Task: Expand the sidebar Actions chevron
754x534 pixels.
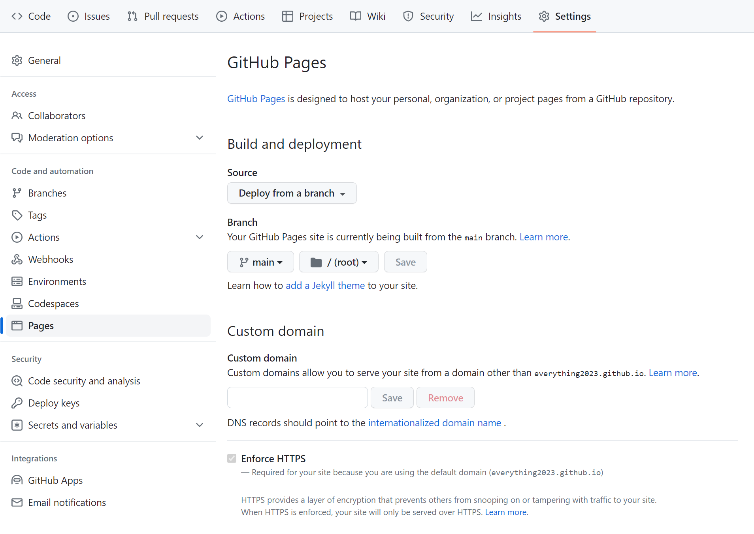Action: tap(200, 237)
